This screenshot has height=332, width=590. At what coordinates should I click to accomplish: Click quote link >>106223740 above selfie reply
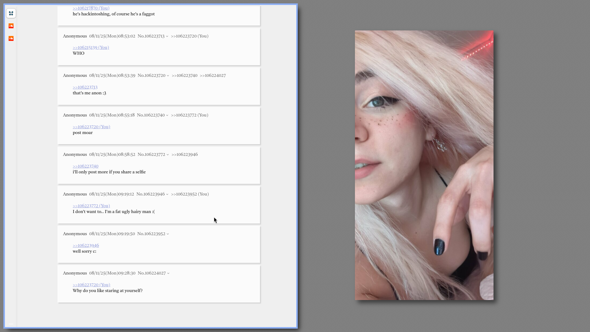pos(85,166)
